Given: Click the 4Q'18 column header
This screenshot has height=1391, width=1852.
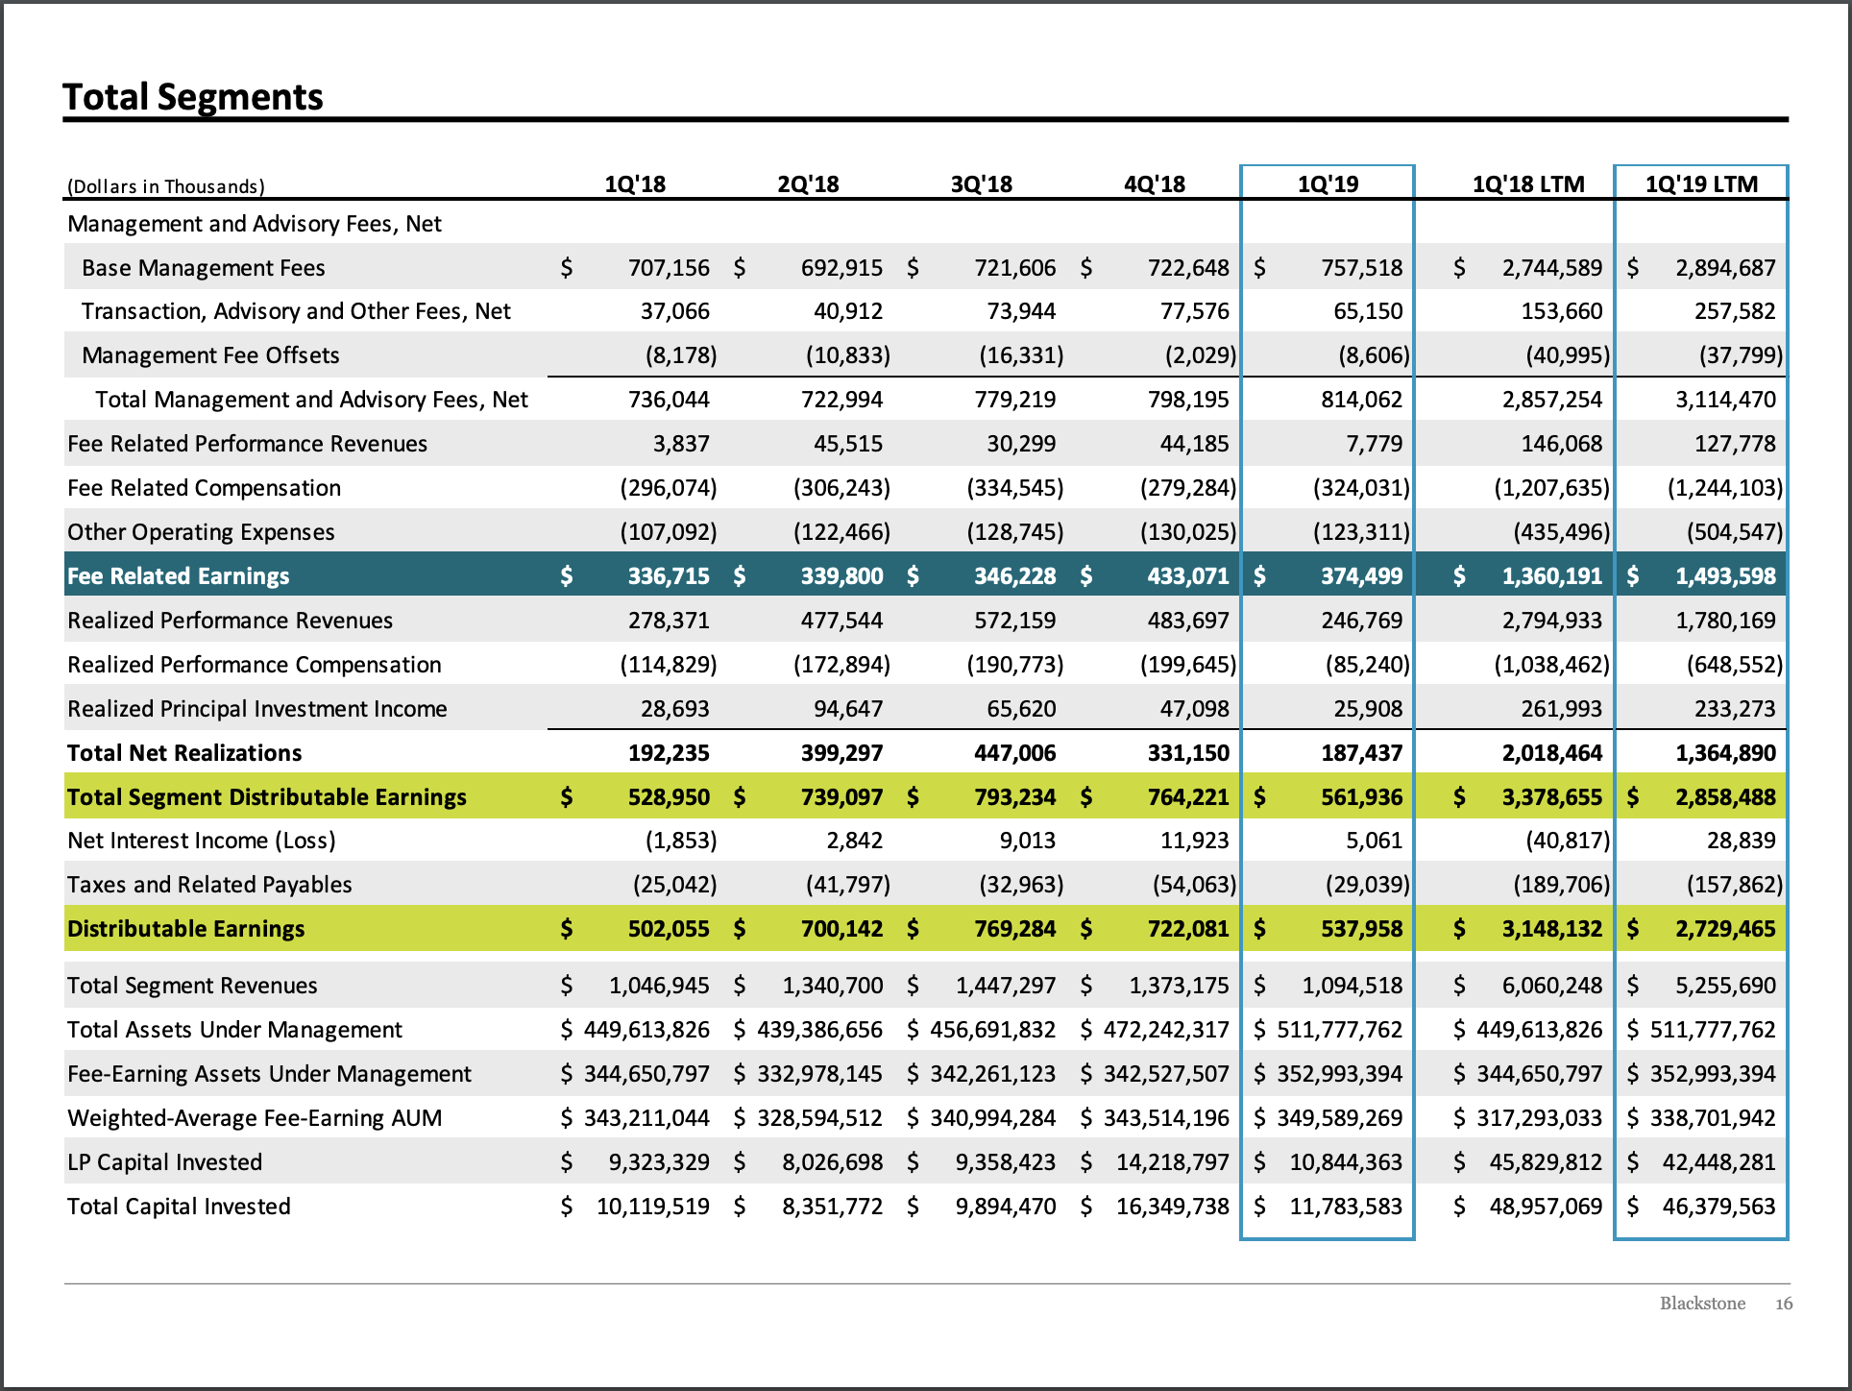Looking at the screenshot, I should [1155, 184].
